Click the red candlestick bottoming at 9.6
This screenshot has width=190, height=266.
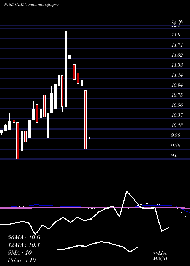[x=18, y=141]
